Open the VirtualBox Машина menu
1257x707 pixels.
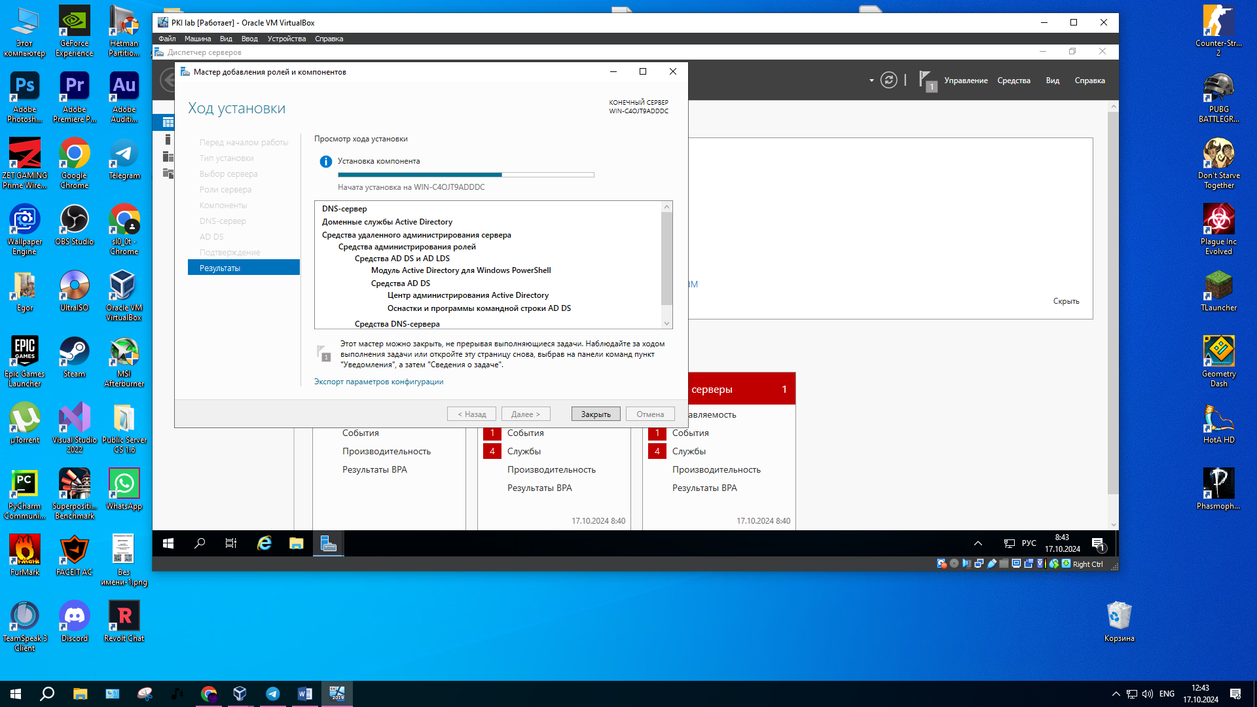click(x=198, y=39)
